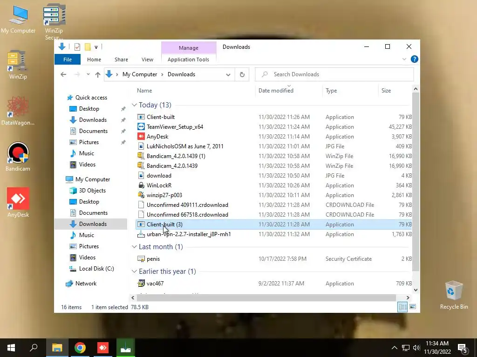The width and height of the screenshot is (477, 357).
Task: Switch to Large icons view layout button
Action: click(413, 307)
